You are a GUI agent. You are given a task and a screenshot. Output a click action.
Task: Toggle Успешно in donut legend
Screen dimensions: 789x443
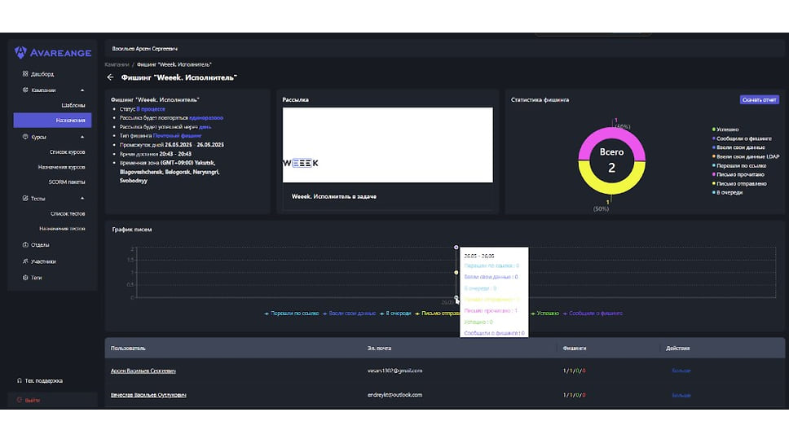coord(725,129)
